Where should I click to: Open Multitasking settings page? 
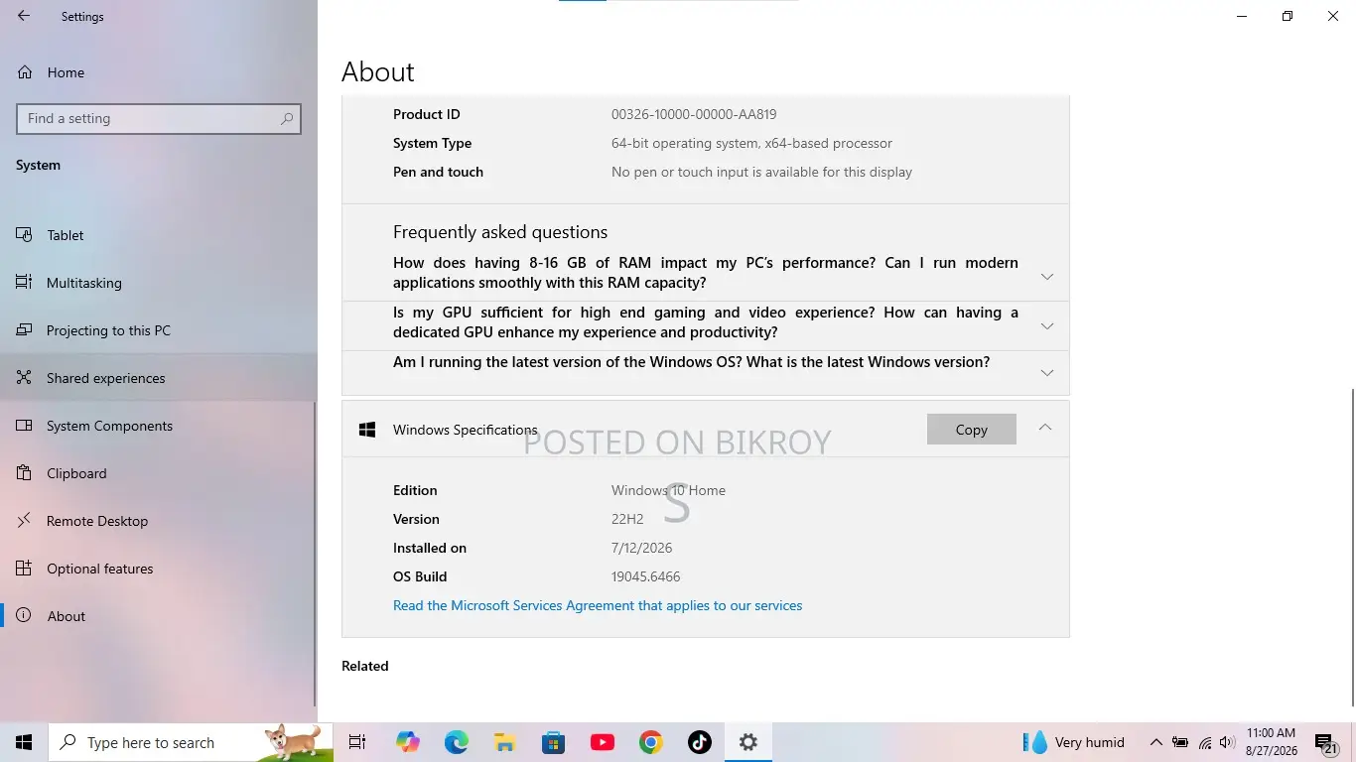[x=159, y=283]
